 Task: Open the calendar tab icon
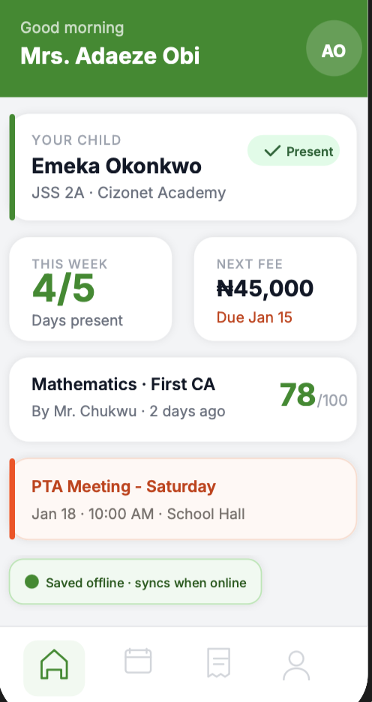[138, 661]
